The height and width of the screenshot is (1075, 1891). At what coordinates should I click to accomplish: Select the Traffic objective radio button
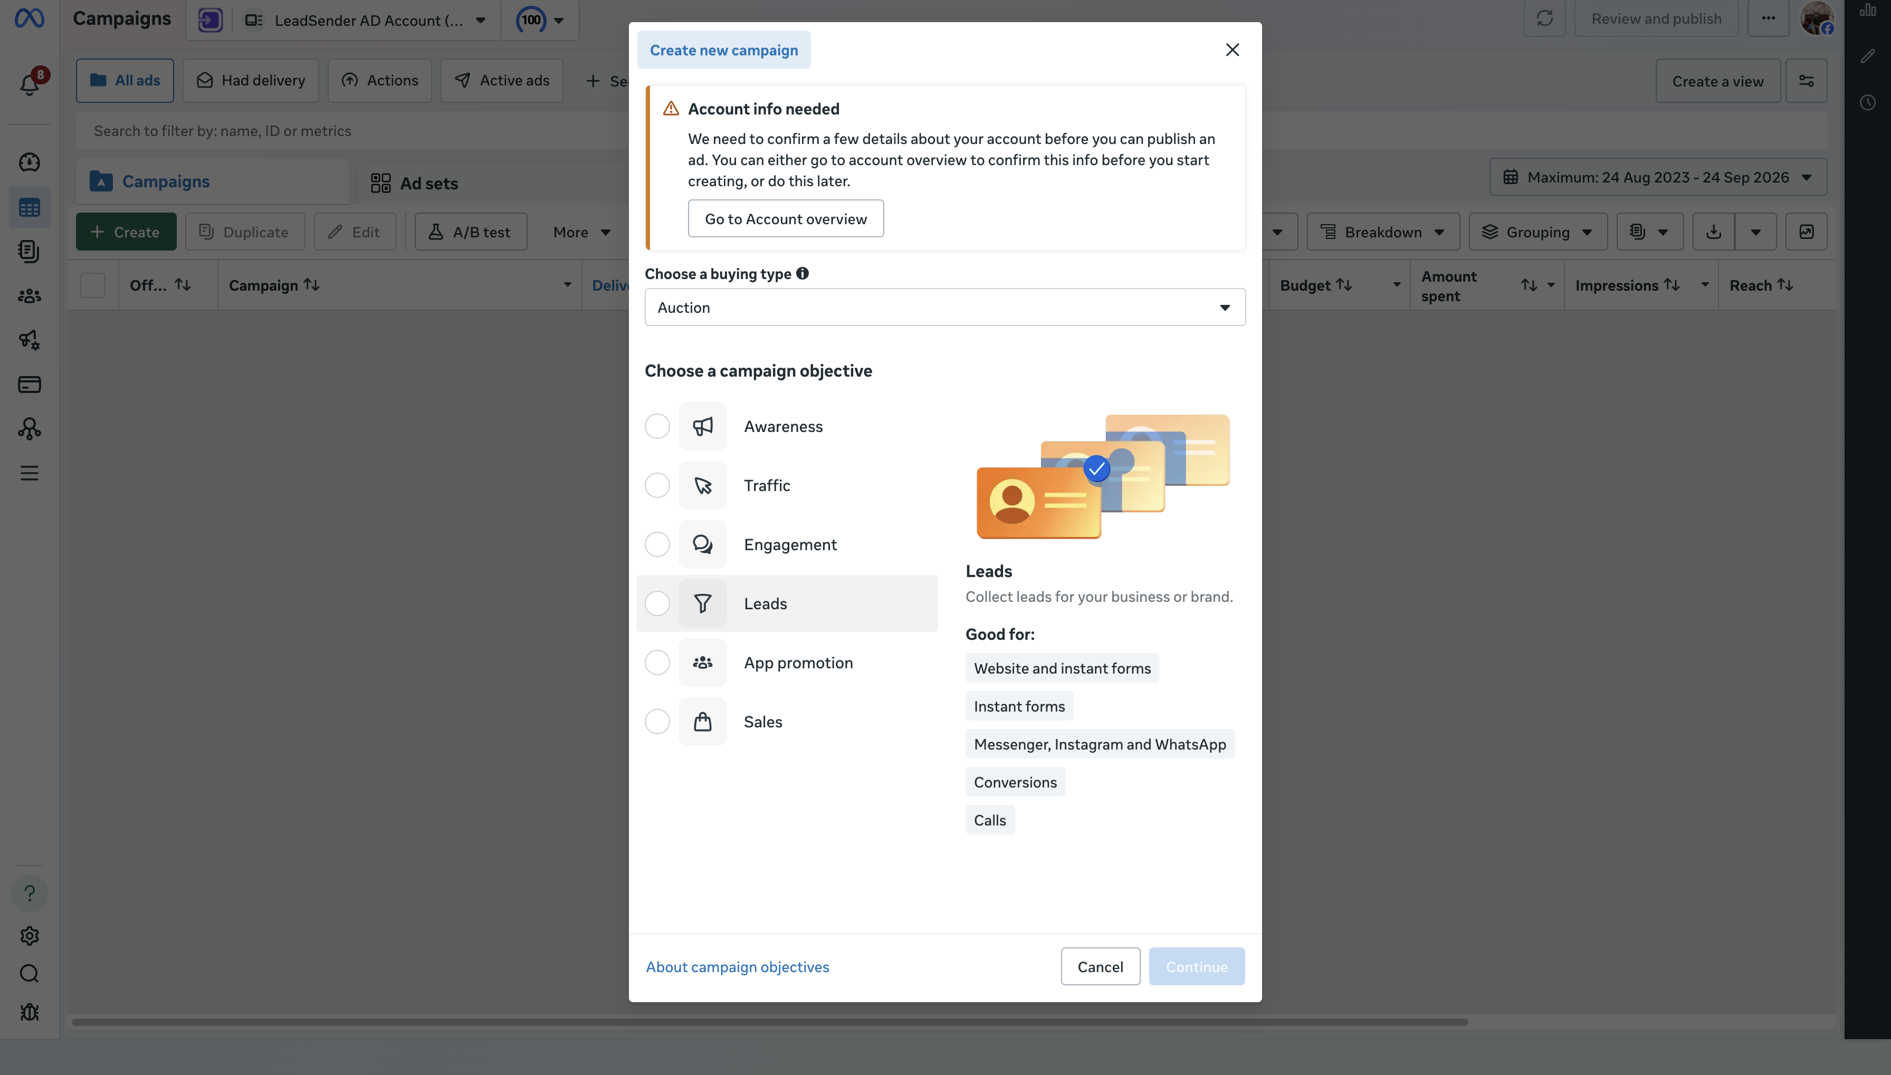pyautogui.click(x=657, y=485)
